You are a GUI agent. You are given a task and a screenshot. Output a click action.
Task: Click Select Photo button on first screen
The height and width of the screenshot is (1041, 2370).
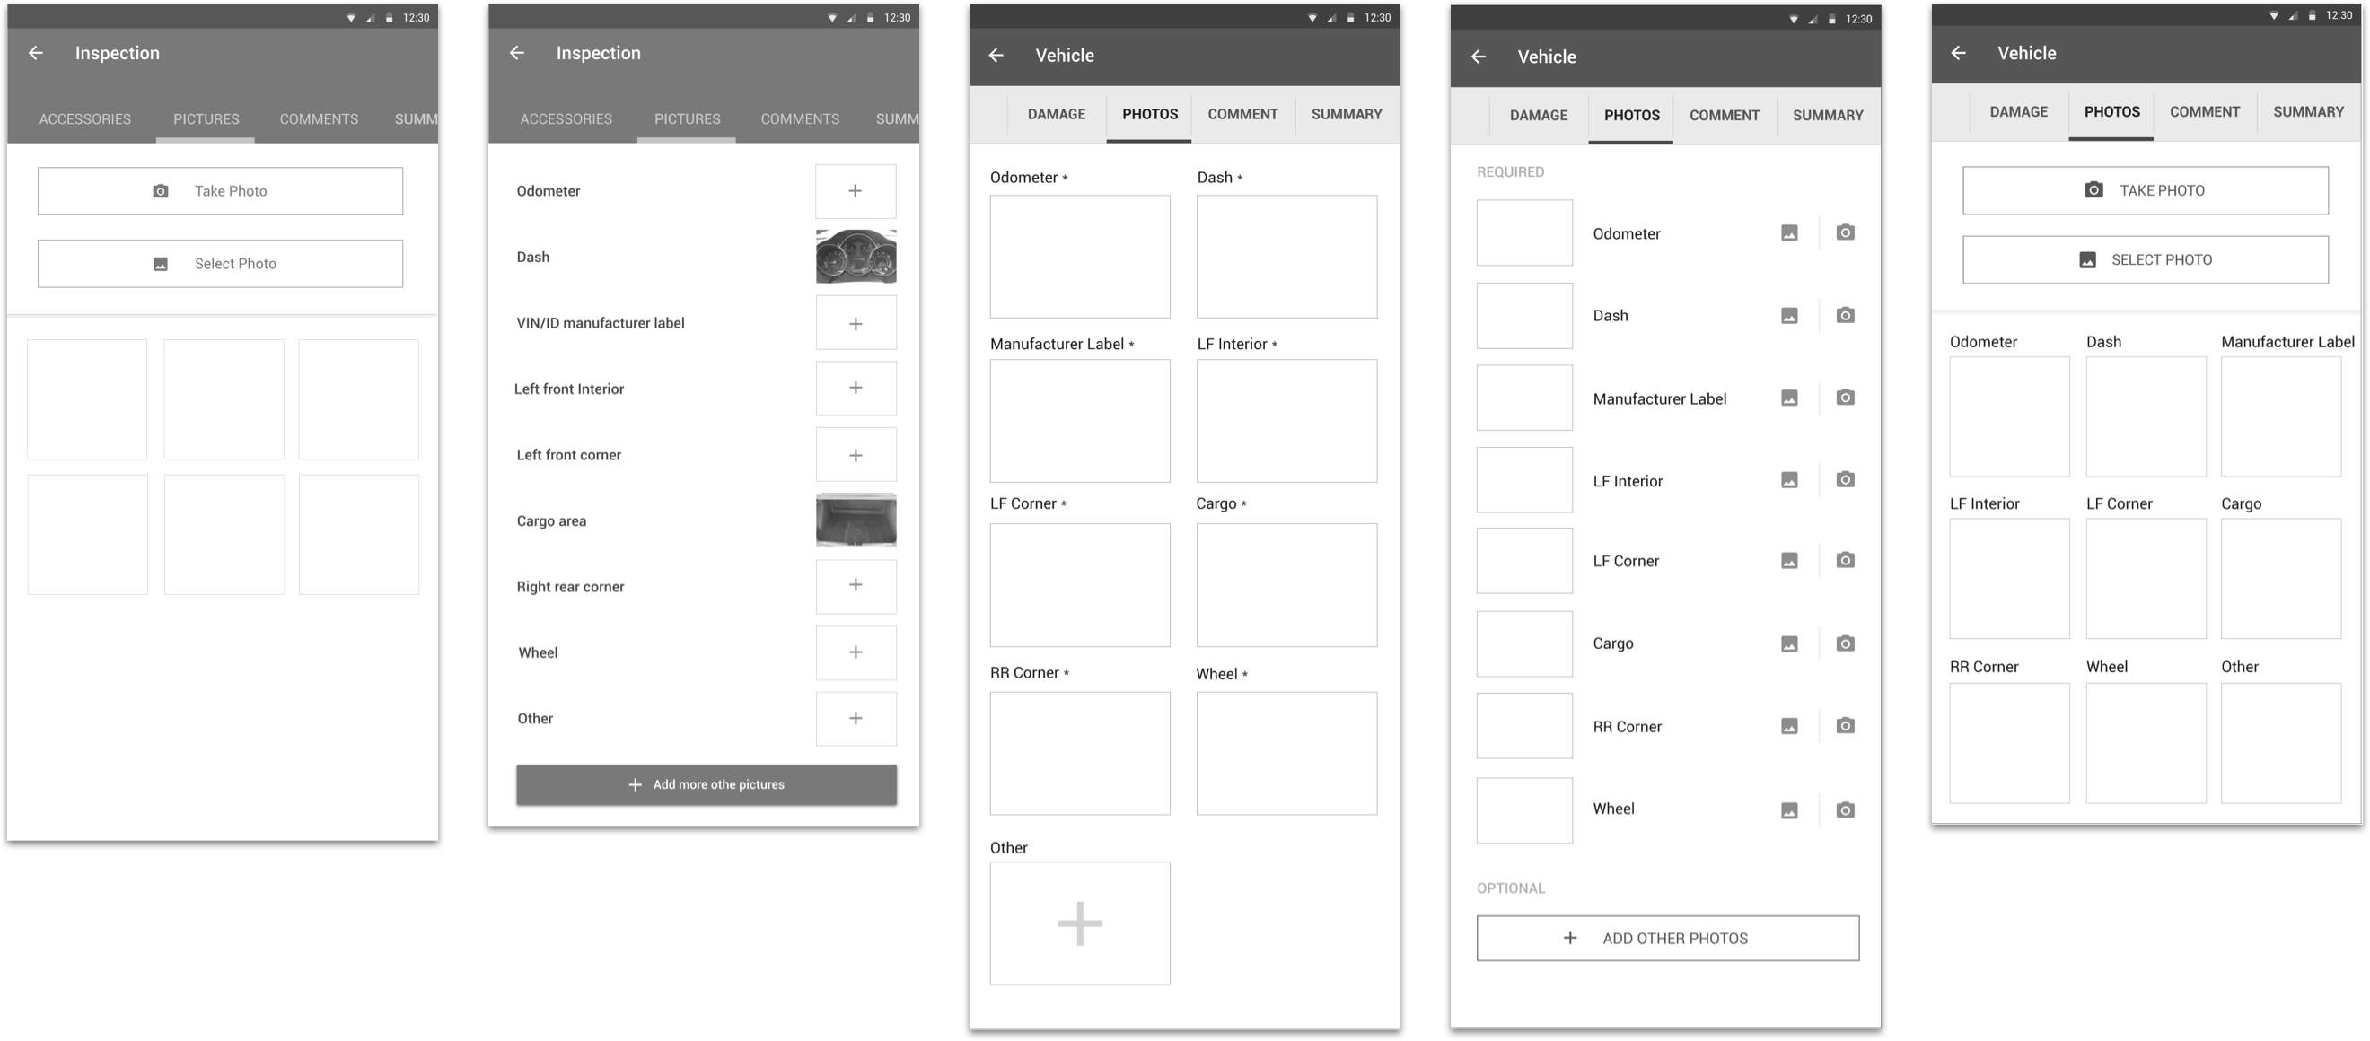pos(220,264)
